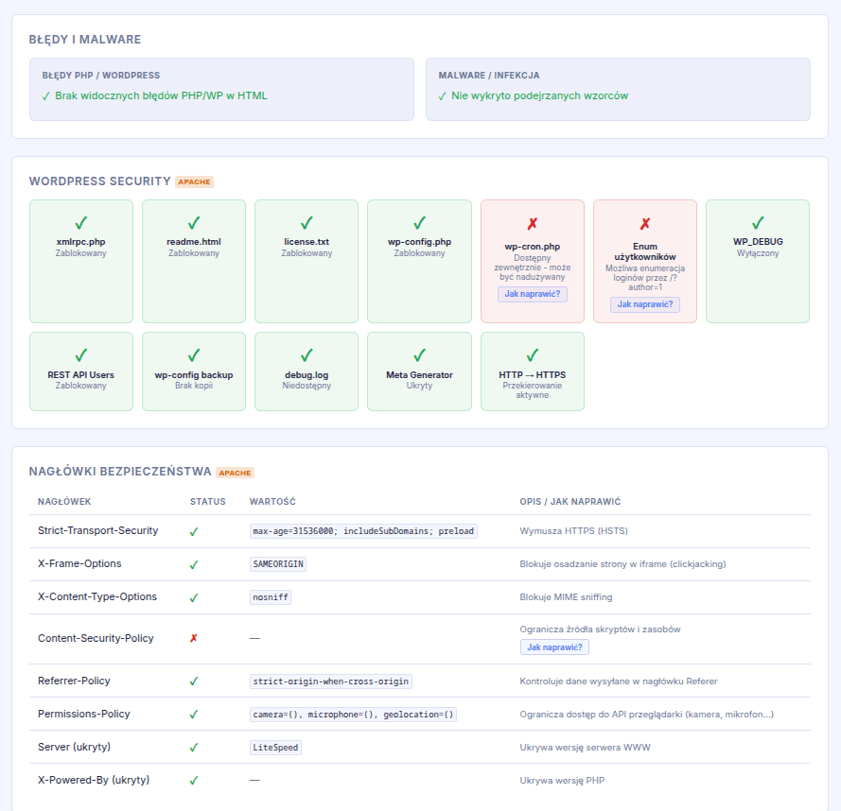Click the LiteSpeed server value
The width and height of the screenshot is (841, 811).
(x=275, y=748)
